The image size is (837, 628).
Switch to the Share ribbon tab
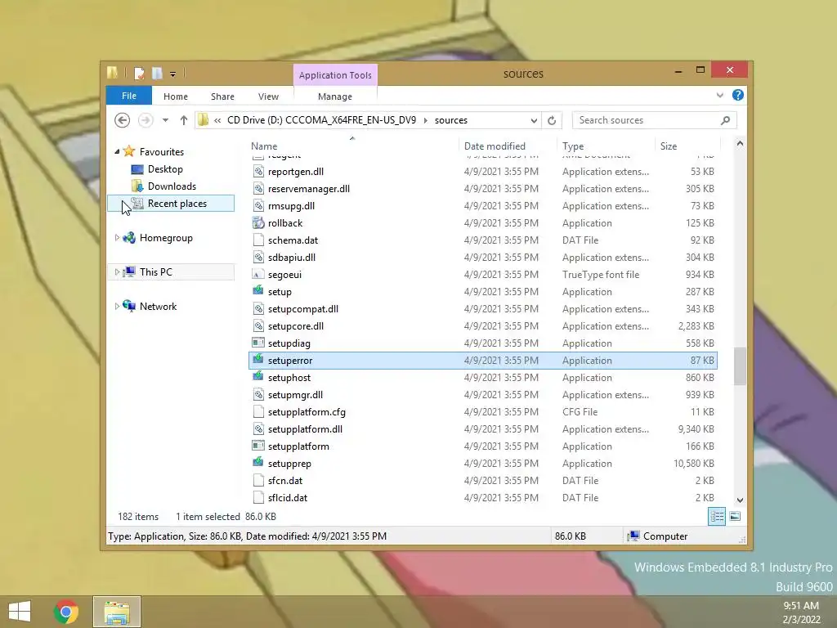click(222, 96)
